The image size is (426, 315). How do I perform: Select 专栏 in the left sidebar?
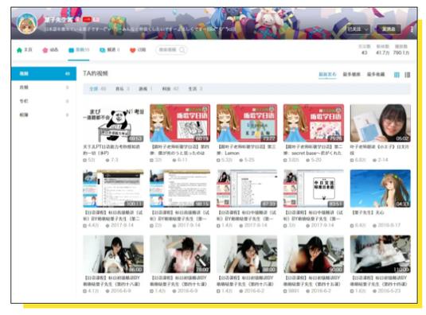click(44, 101)
